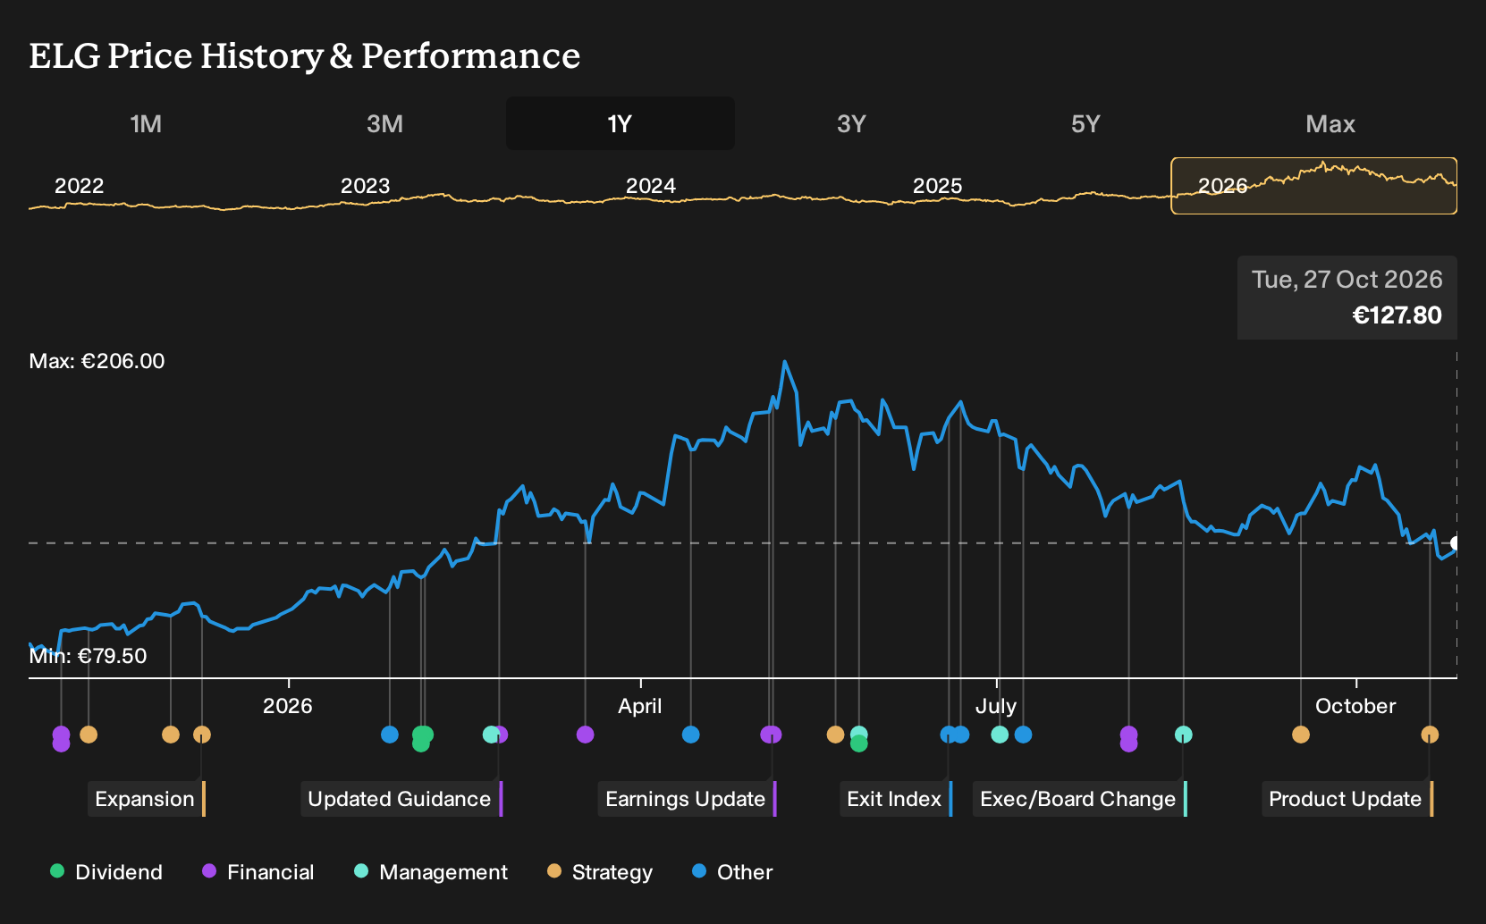
Task: Select the blue Other marker just after July
Action: pyautogui.click(x=1024, y=735)
